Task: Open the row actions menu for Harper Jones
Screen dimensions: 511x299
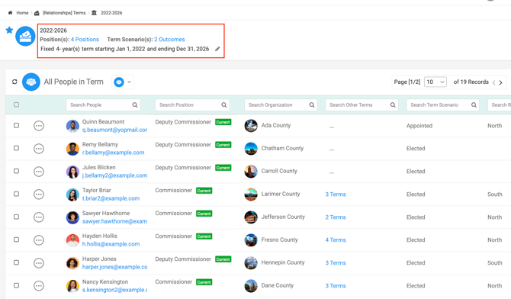Action: click(39, 263)
